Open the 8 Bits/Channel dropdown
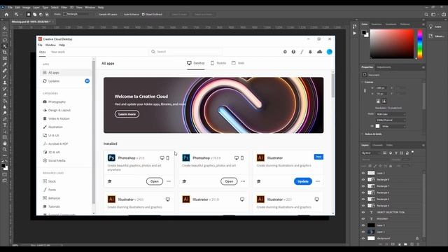This screenshot has width=448, height=252. point(391,120)
